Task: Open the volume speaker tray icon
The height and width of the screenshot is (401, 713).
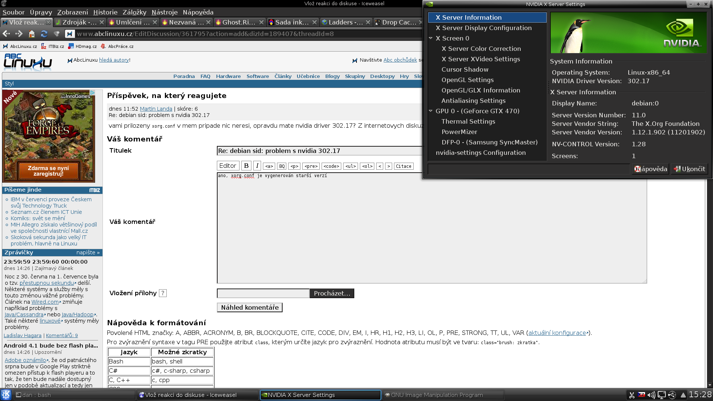Action: (651, 395)
